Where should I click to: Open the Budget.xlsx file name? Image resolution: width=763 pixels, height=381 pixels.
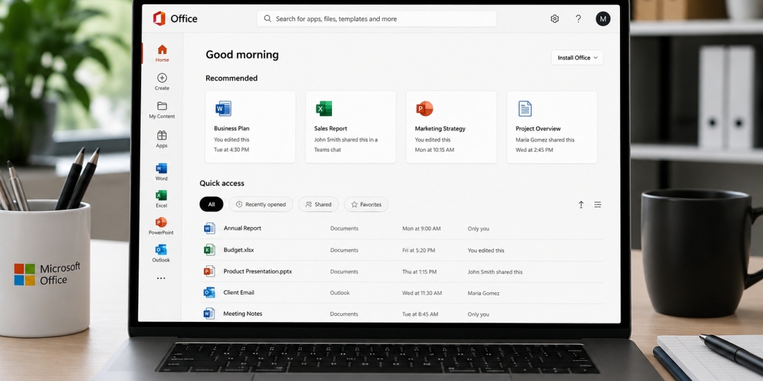238,250
